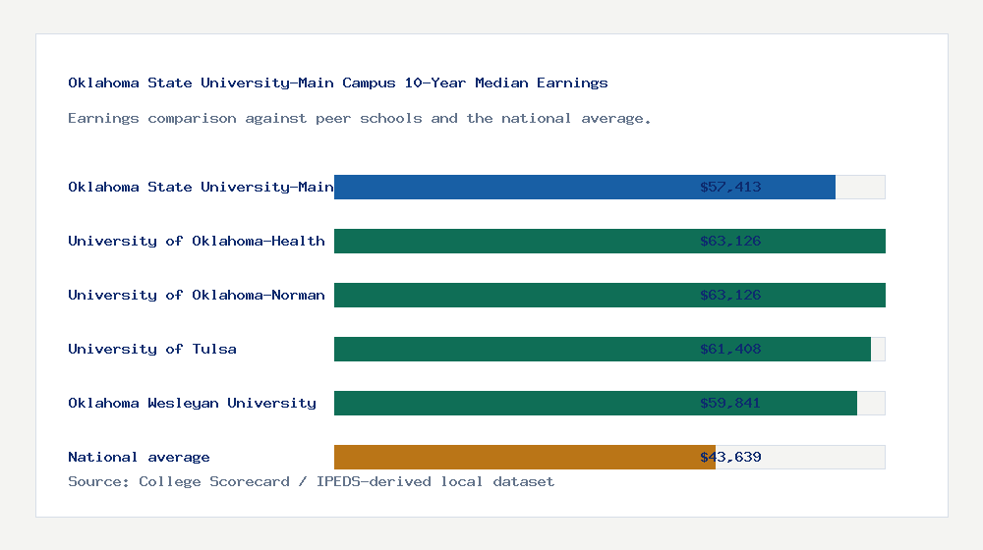Click the $63,126 value in the Oklahoma-Norman row
Screen dimensions: 983x550
tap(730, 295)
